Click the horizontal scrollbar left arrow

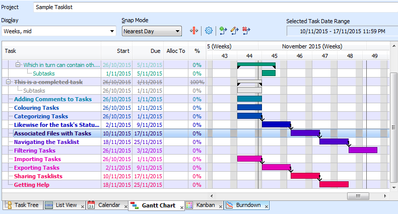tap(212, 196)
